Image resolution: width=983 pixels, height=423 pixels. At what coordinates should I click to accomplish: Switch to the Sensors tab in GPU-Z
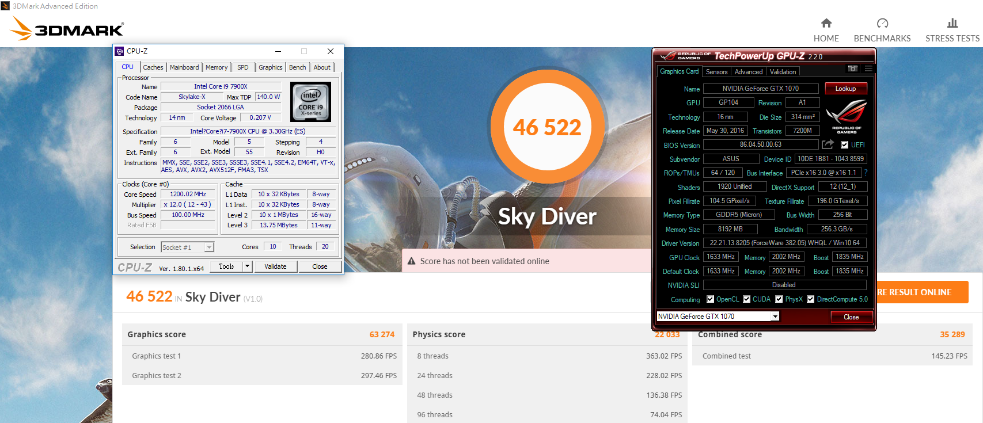pos(716,72)
